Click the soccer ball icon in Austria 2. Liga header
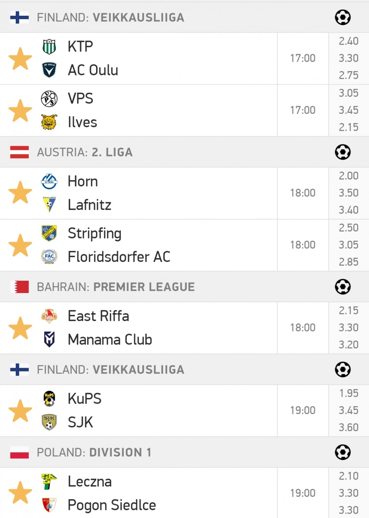The width and height of the screenshot is (369, 518). click(x=342, y=152)
